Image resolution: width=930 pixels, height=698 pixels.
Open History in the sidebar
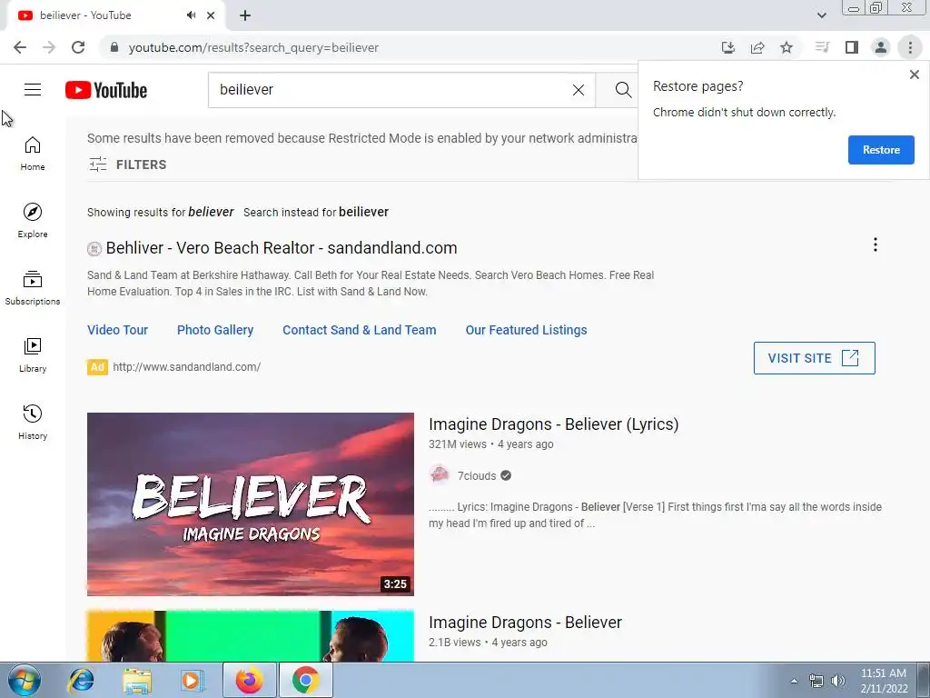[33, 423]
